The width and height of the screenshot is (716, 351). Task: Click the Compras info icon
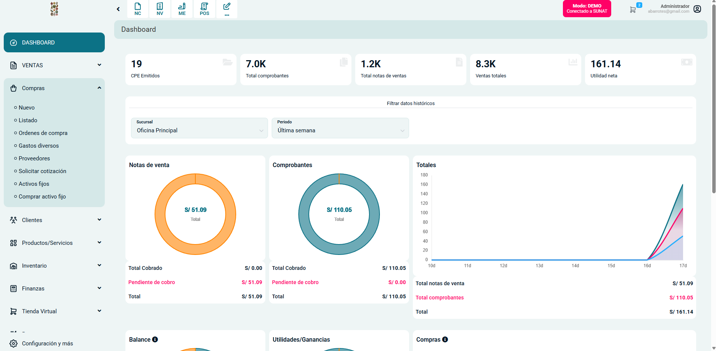[445, 339]
